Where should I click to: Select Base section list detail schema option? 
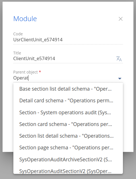[68, 89]
